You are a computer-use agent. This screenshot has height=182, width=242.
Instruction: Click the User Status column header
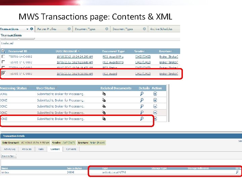[45, 88]
